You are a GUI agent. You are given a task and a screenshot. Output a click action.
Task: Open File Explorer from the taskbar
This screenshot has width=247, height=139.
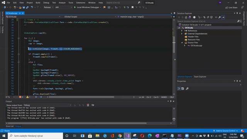[x=97, y=136]
